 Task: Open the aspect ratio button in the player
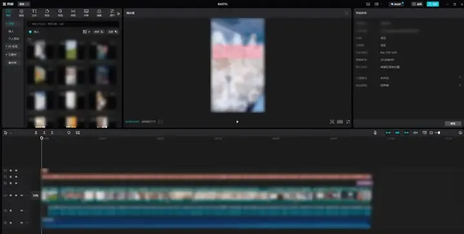click(x=340, y=122)
